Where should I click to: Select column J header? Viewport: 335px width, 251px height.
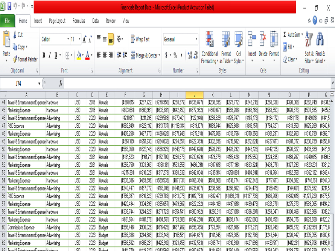194,95
